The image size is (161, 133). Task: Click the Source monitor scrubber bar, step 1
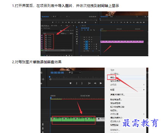(x=69, y=20)
